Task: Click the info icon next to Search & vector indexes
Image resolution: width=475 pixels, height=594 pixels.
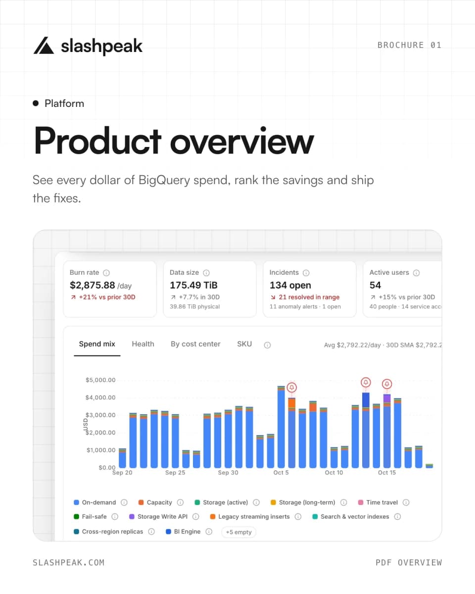Action: tap(397, 517)
